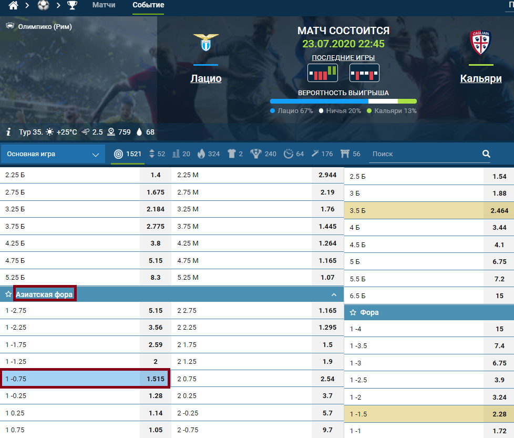The height and width of the screenshot is (438, 514).
Task: Click the info icon beside Тур 35
Action: (8, 132)
